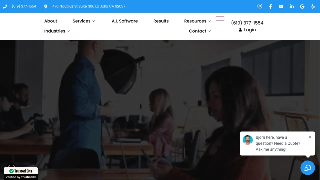The height and width of the screenshot is (180, 320).
Task: Click the user icon beside Login
Action: coord(240,30)
